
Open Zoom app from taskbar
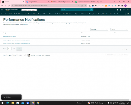28,103
